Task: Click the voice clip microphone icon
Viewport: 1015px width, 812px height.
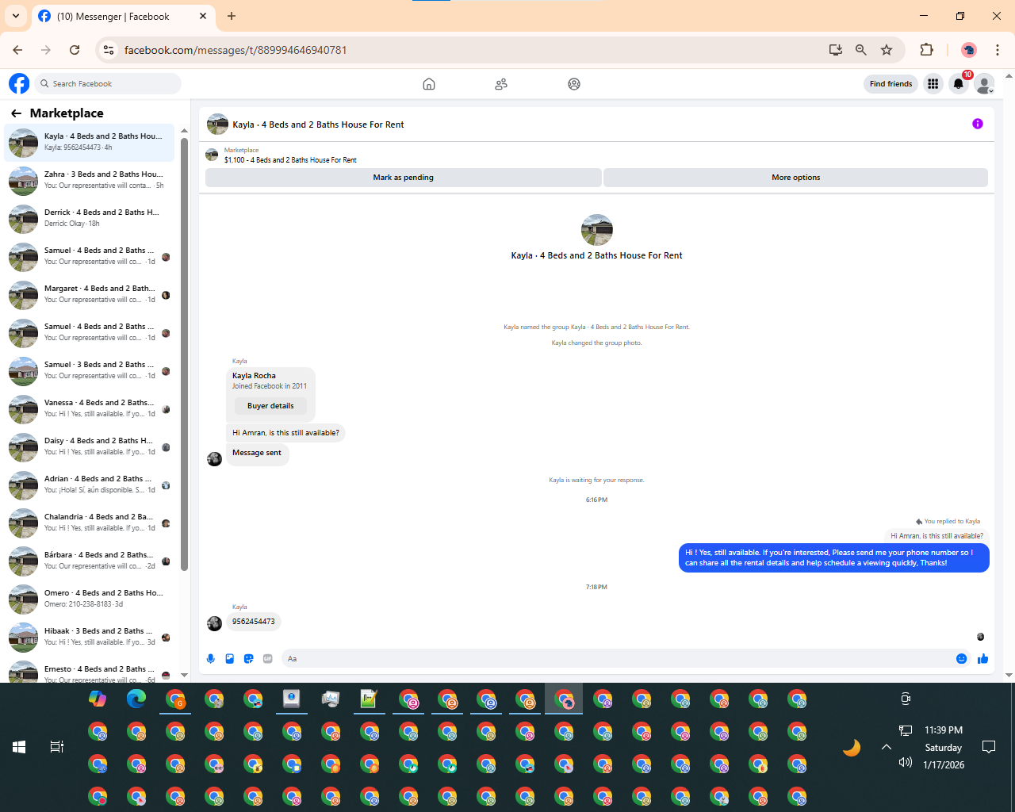Action: click(x=211, y=658)
